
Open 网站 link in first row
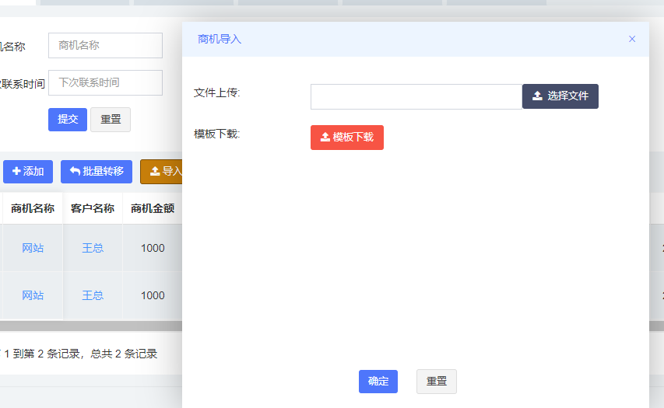pos(33,248)
